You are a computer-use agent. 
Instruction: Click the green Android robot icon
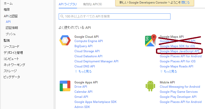(x=150, y=86)
